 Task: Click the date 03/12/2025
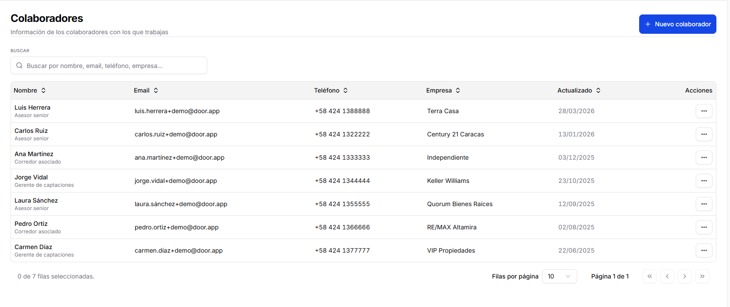tap(576, 157)
